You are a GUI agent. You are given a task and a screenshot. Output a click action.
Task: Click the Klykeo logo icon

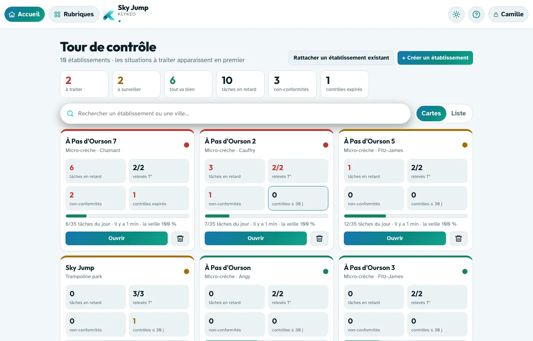point(109,15)
